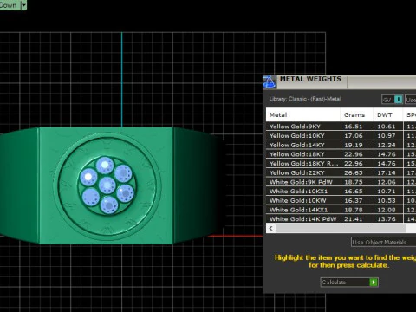Click the horizontal scrollbar track under the table
Screen dimensions: 416x312
[x=341, y=229]
